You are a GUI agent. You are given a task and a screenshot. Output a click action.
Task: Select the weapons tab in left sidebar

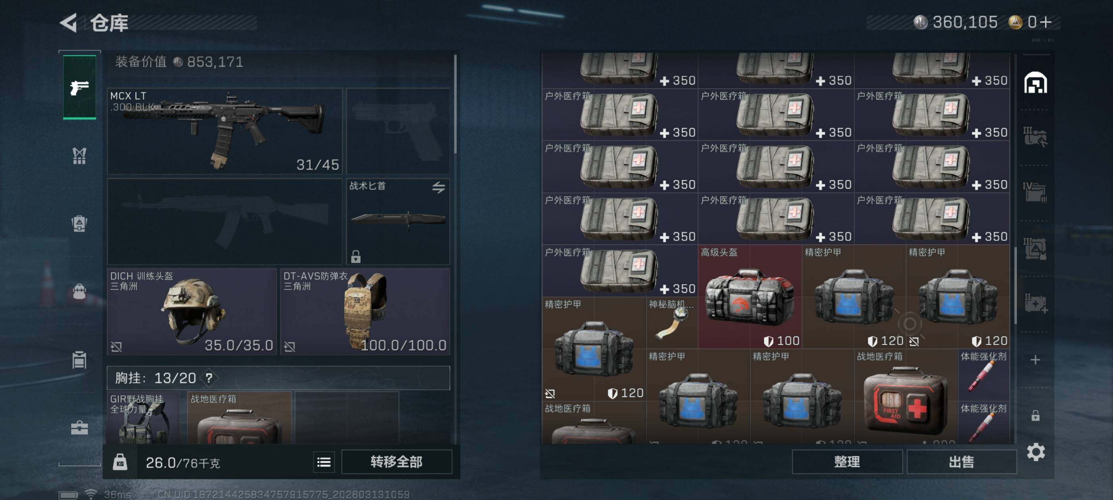click(x=79, y=87)
